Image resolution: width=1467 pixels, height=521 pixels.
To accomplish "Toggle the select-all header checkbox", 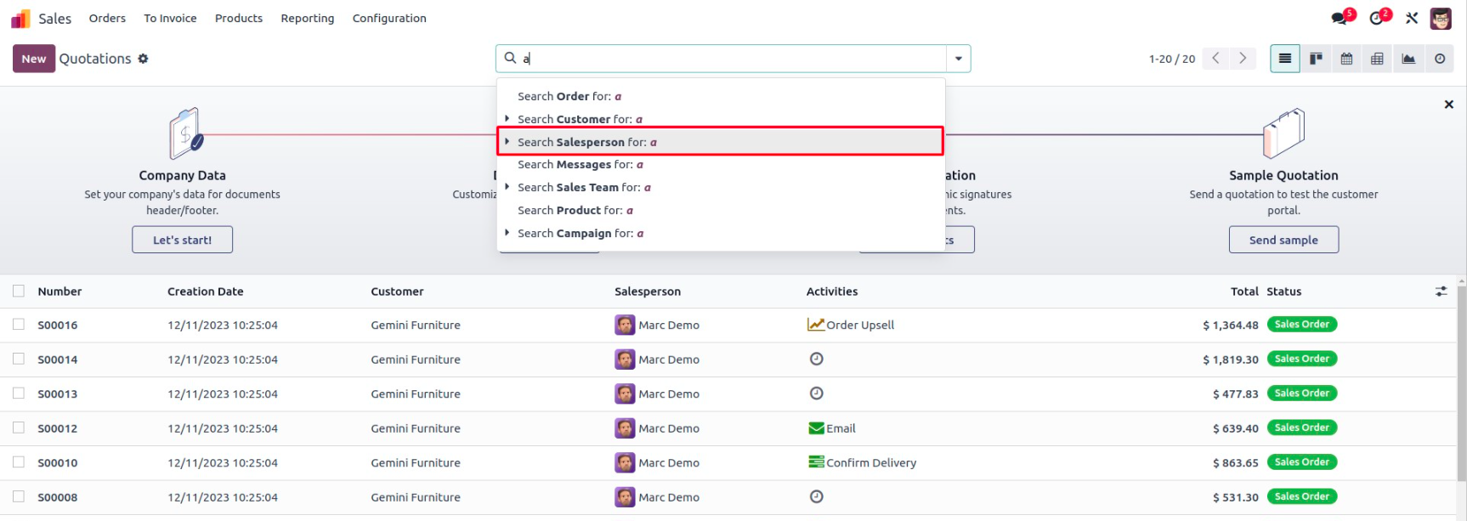I will [x=19, y=292].
